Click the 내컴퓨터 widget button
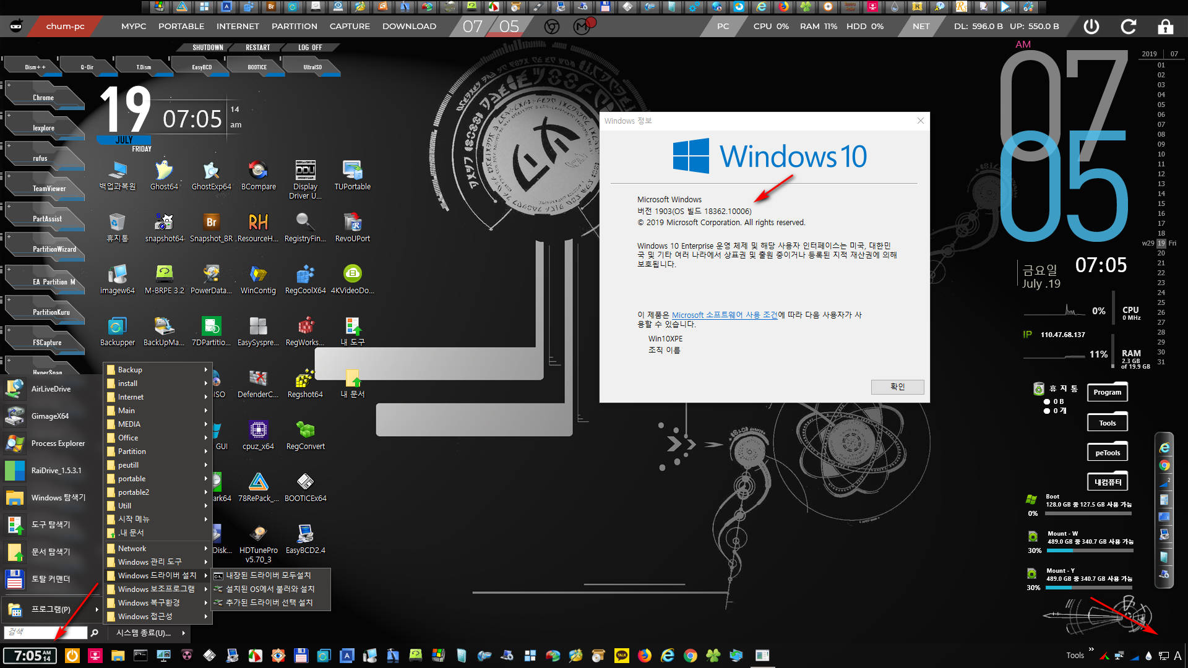The image size is (1188, 668). click(1108, 482)
